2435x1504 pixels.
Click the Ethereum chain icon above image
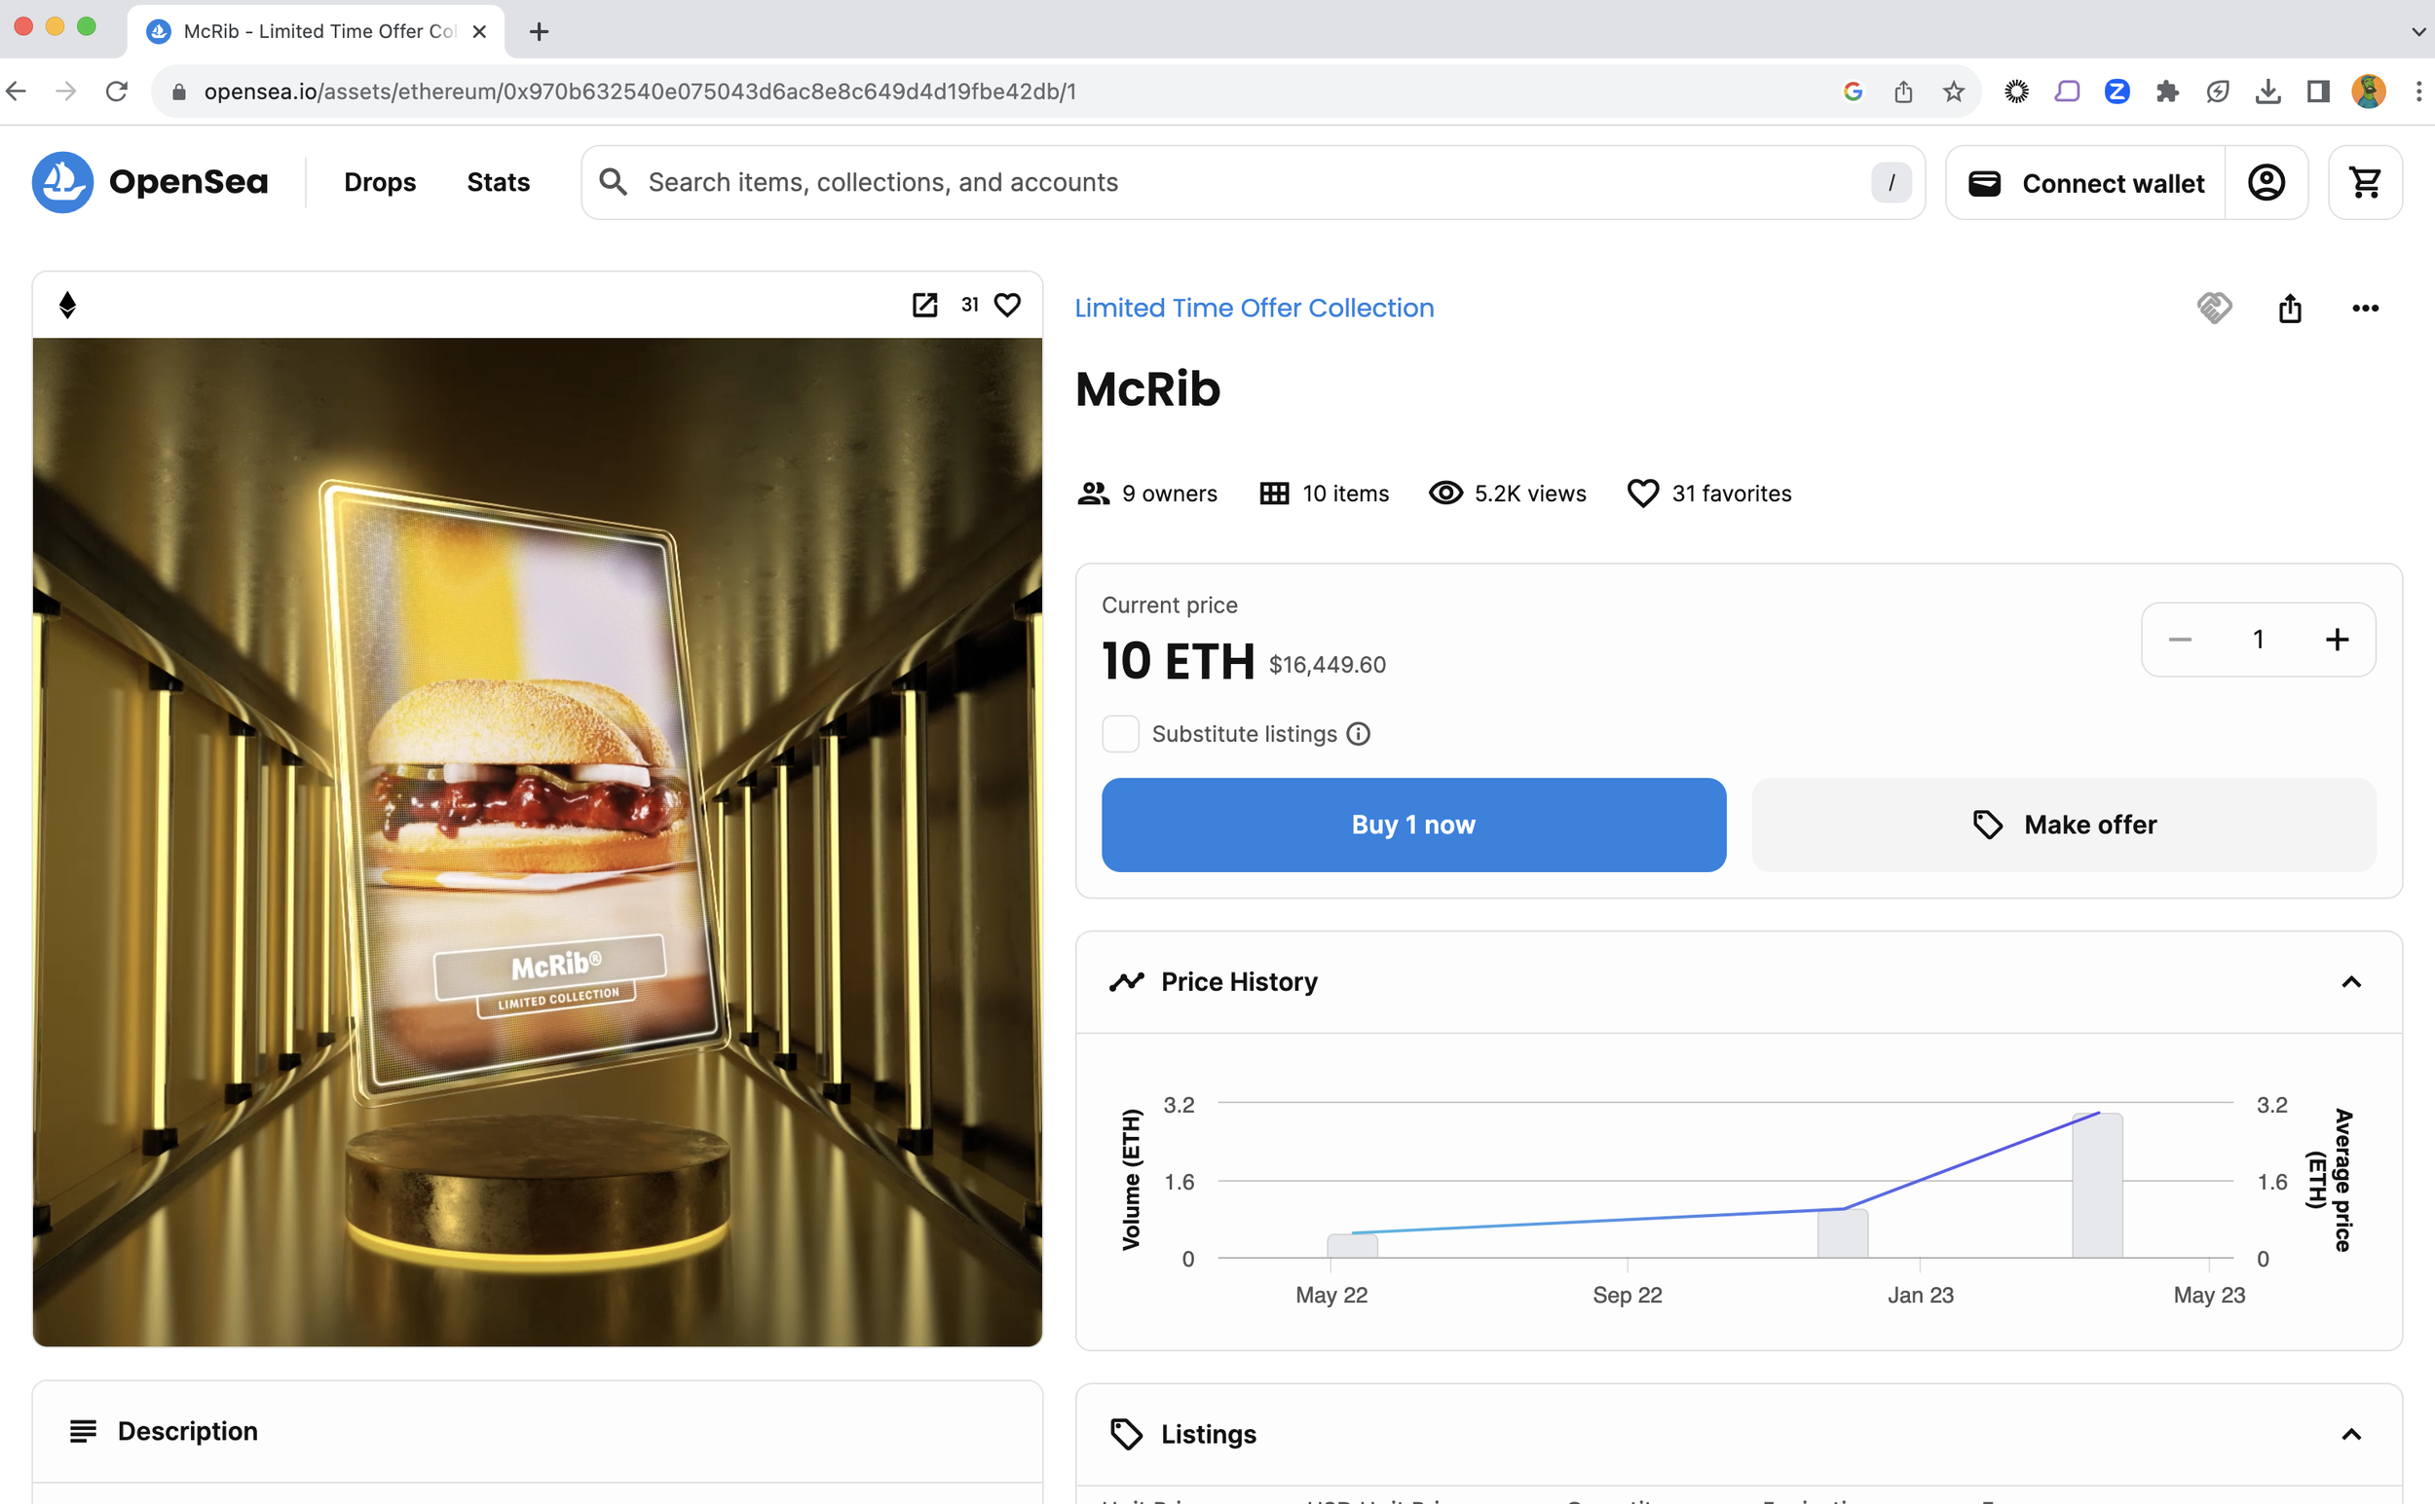coord(67,305)
